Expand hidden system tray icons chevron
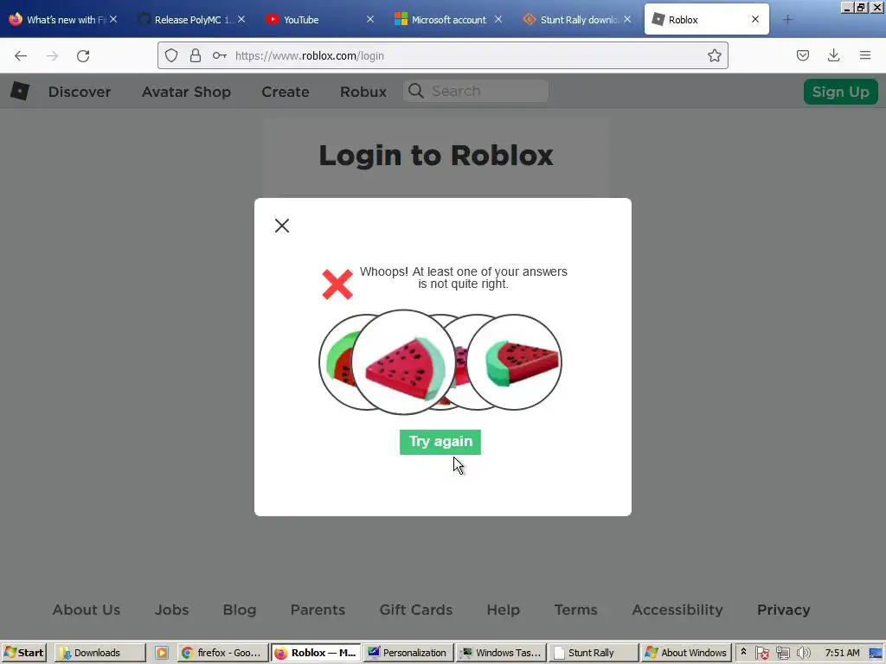 pos(743,652)
